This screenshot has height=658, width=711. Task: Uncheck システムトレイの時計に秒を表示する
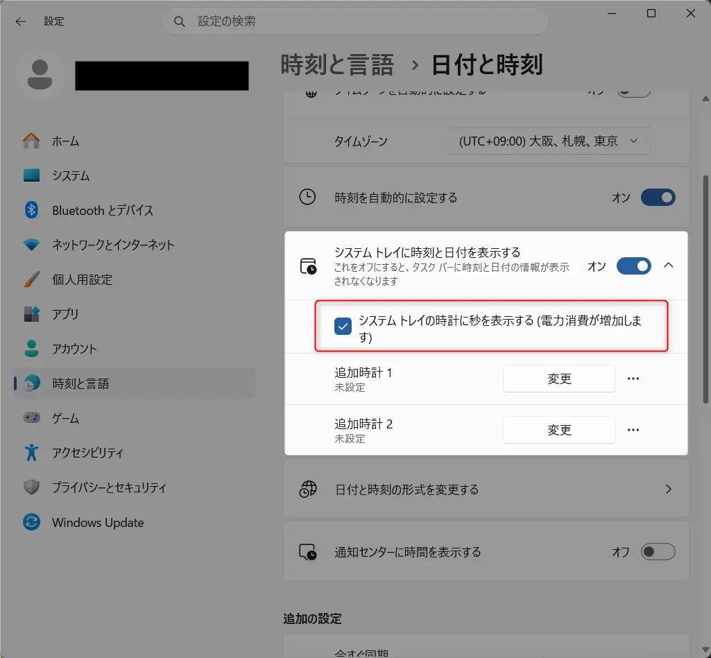341,326
